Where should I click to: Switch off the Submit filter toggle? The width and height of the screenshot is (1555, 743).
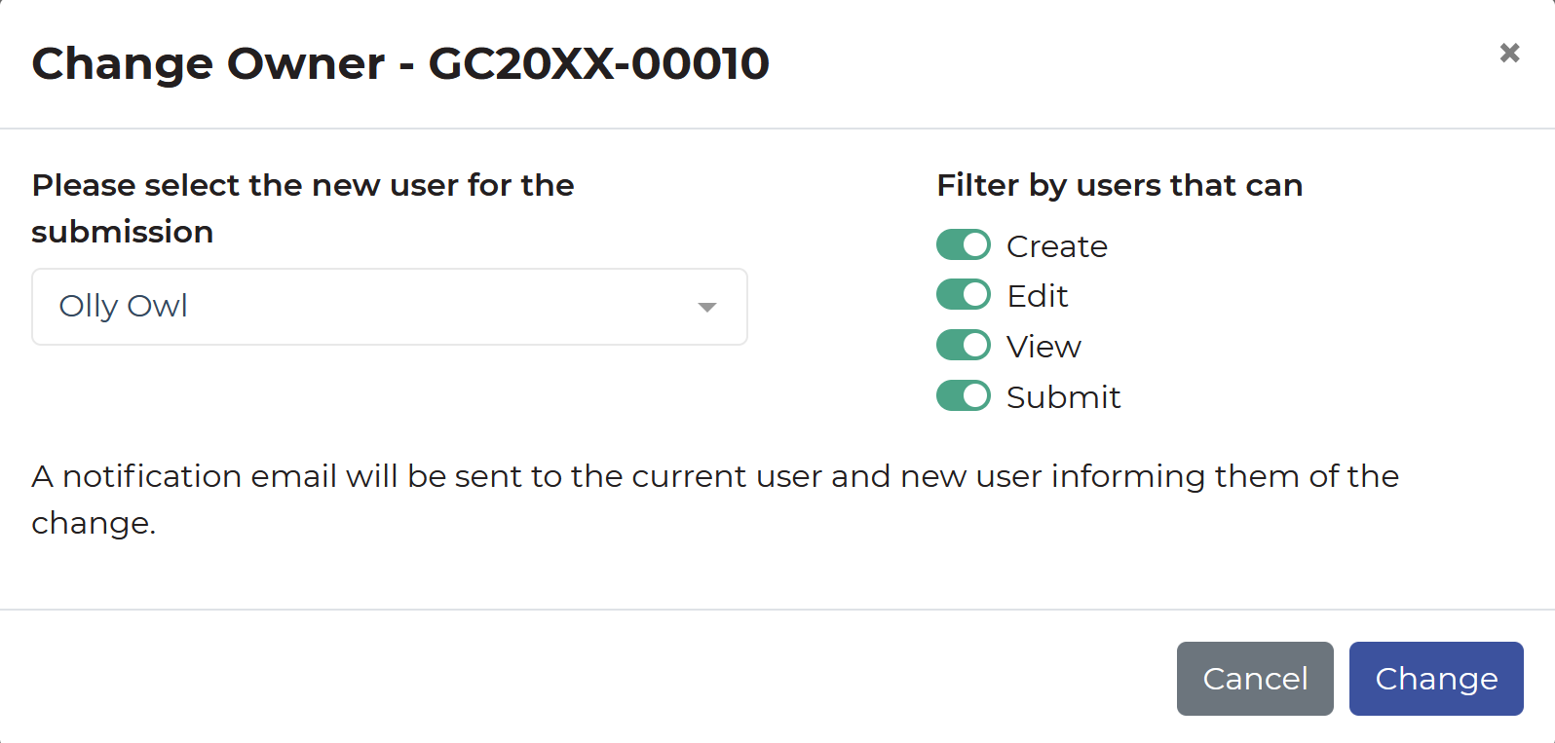tap(963, 395)
